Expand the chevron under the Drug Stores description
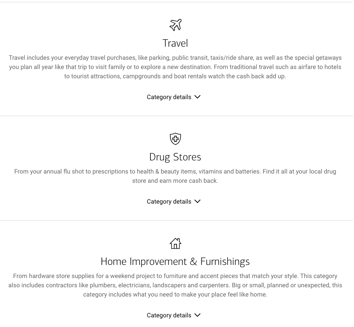This screenshot has height=327, width=354. (x=197, y=201)
